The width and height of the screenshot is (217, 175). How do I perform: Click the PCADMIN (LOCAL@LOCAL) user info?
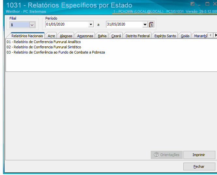138,11
